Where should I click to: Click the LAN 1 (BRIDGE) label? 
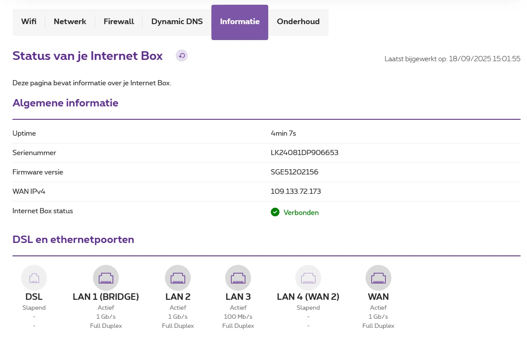click(x=106, y=297)
